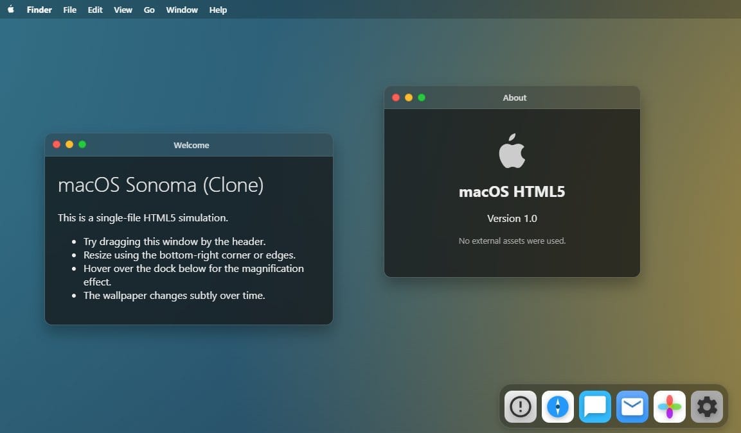This screenshot has width=741, height=433.
Task: Maximize the Welcome window with green button
Action: (82, 144)
